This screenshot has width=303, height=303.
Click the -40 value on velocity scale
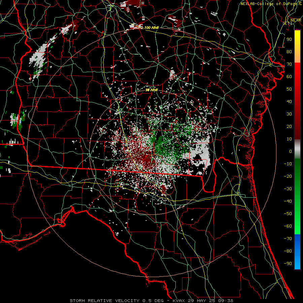(x=288, y=201)
